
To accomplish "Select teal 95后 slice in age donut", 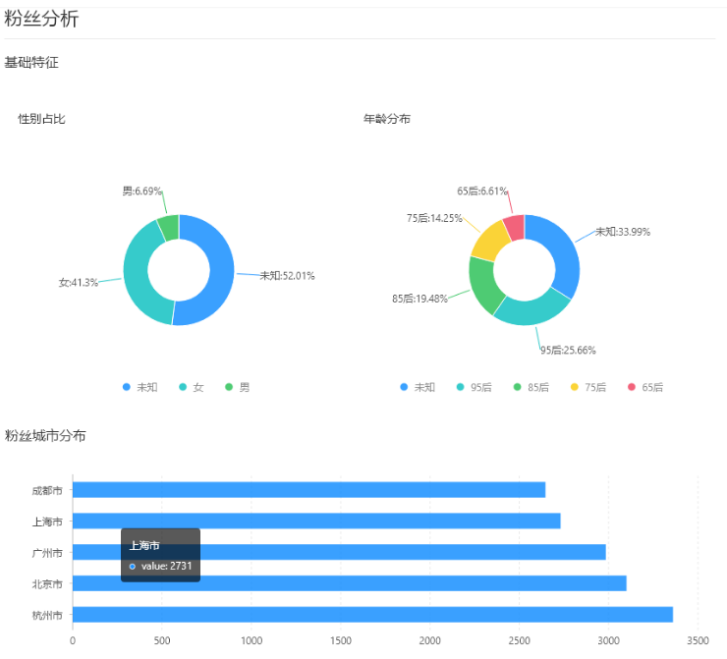I will (x=533, y=311).
